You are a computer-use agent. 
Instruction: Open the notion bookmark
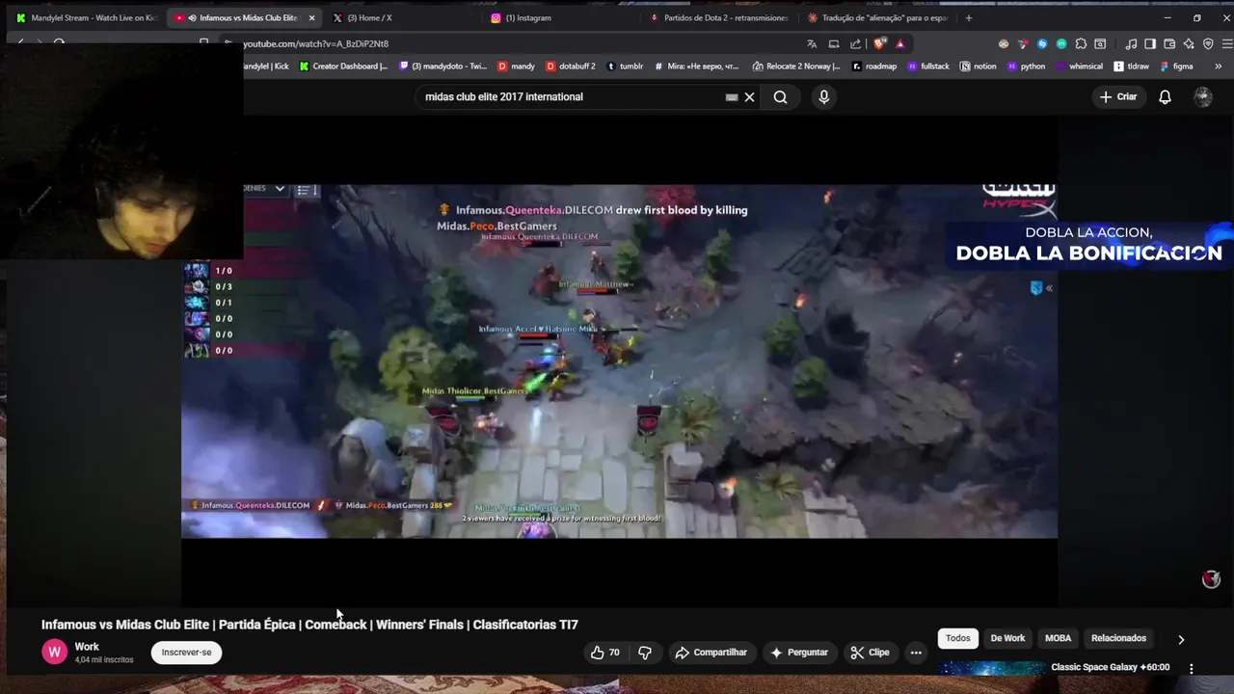[978, 67]
